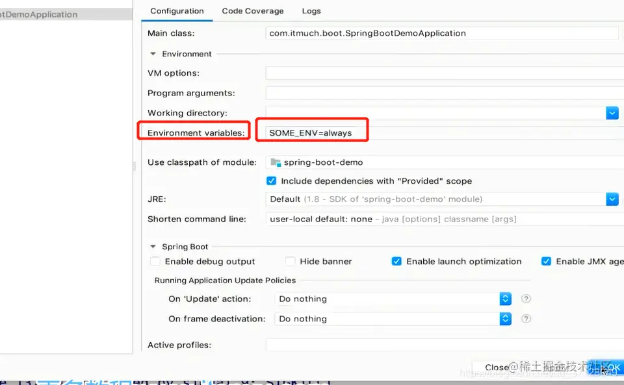624x385 pixels.
Task: Toggle Include dependencies with "Provided" scope
Action: [272, 180]
